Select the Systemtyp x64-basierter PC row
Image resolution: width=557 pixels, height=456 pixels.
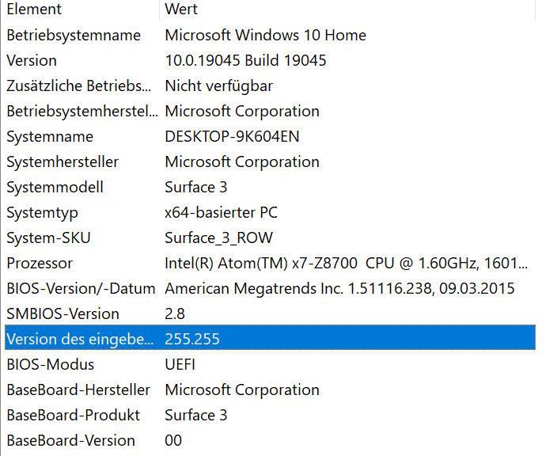coord(42,212)
